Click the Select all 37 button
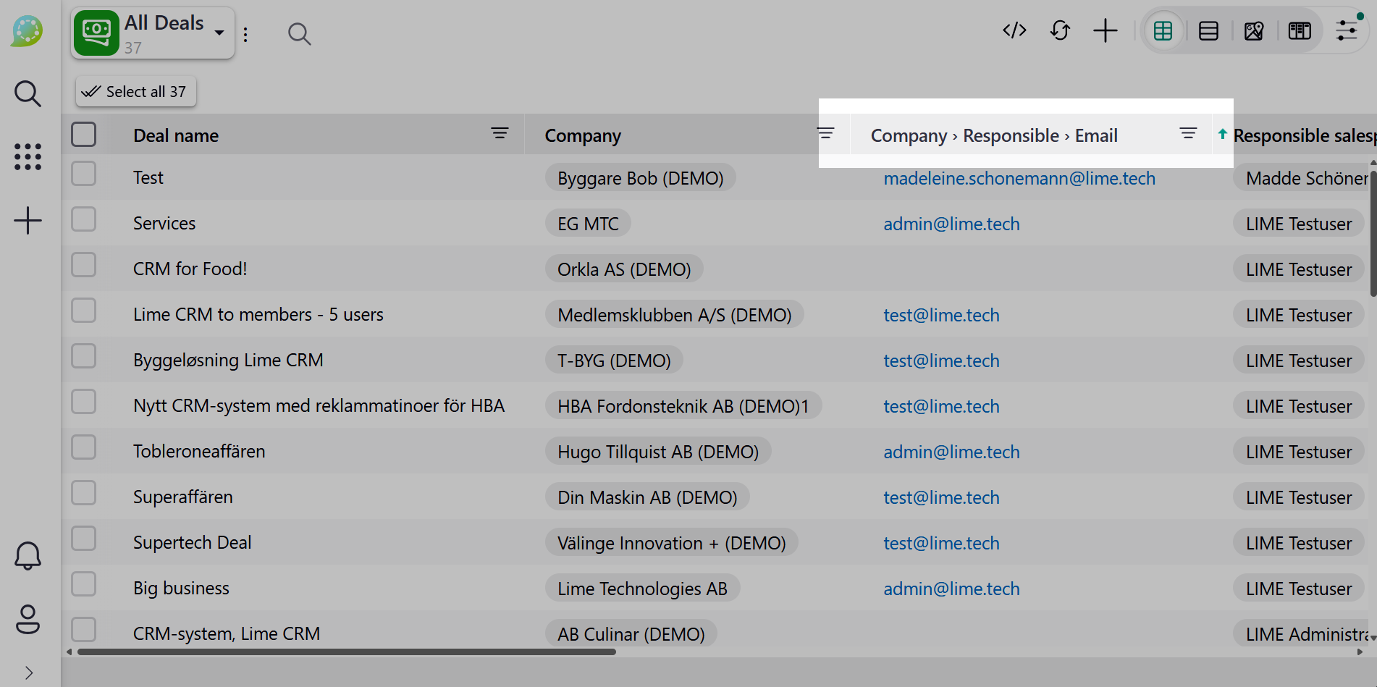 [135, 91]
